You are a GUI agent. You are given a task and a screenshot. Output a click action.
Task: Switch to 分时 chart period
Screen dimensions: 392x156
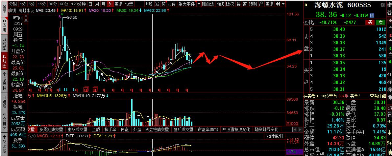click(x=13, y=4)
